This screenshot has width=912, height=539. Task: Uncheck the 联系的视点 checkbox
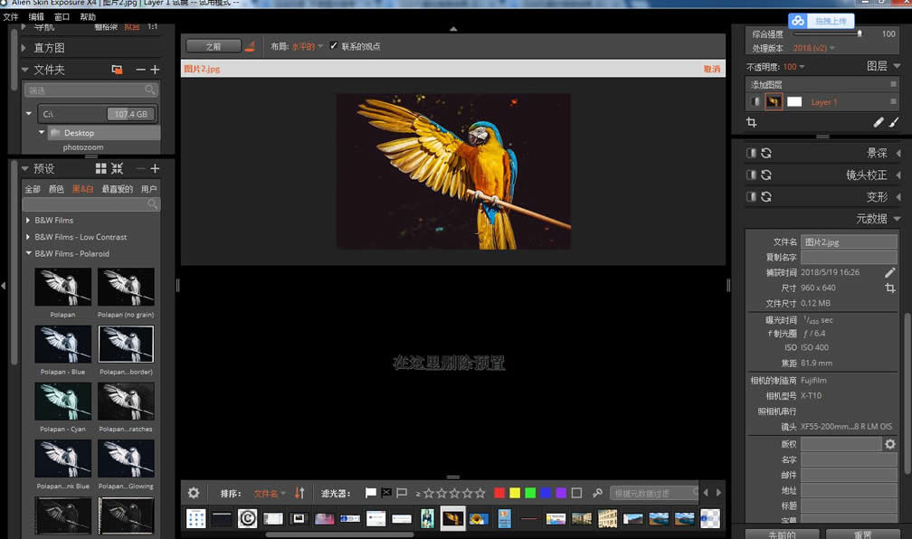click(x=334, y=46)
